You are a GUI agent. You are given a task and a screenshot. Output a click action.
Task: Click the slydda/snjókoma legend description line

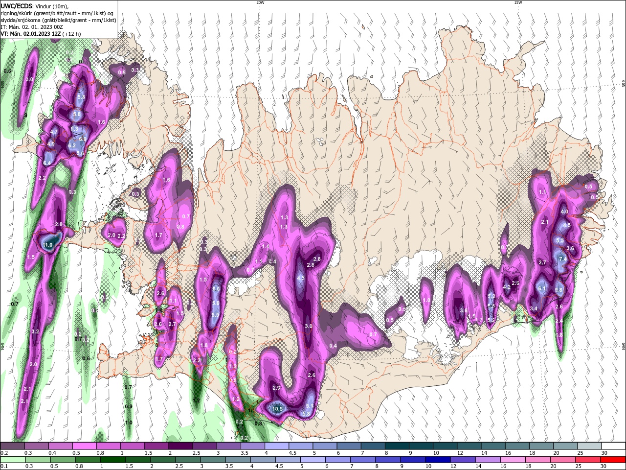[58, 20]
